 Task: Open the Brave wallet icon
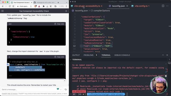[x=55, y=6]
